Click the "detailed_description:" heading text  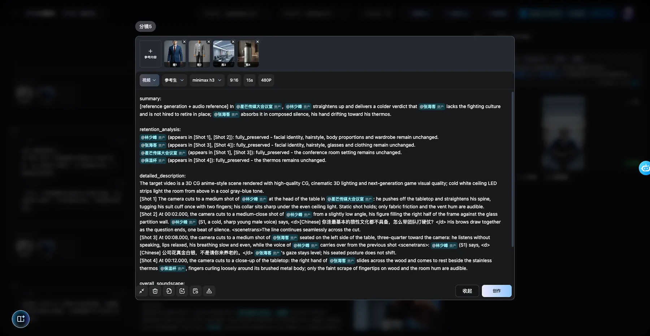[x=162, y=176]
